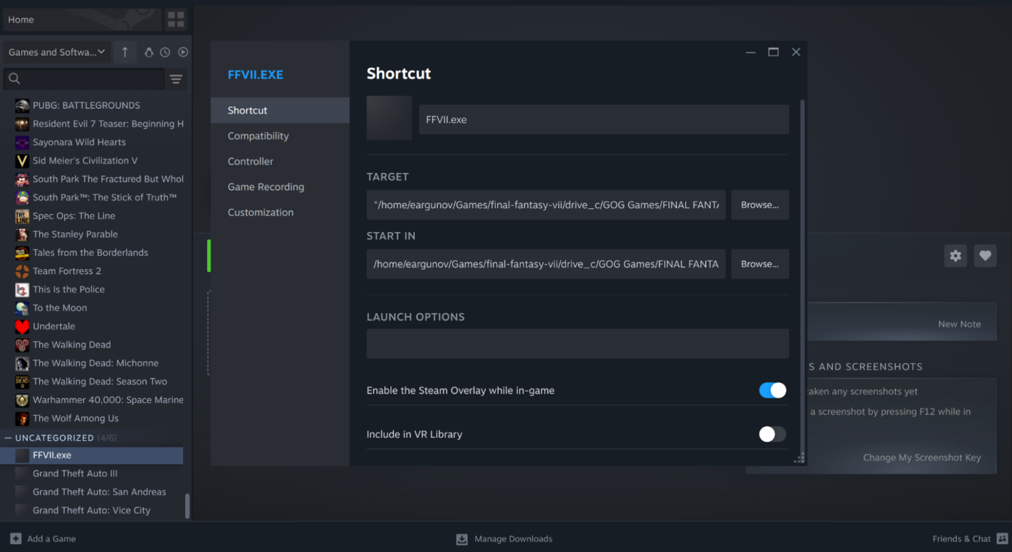Viewport: 1012px width, 552px height.
Task: Click Browse button for Start In path
Action: pos(760,264)
